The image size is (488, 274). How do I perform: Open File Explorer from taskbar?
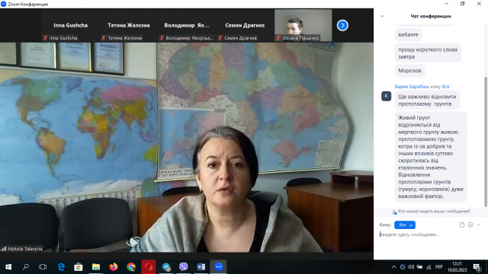pos(96,267)
